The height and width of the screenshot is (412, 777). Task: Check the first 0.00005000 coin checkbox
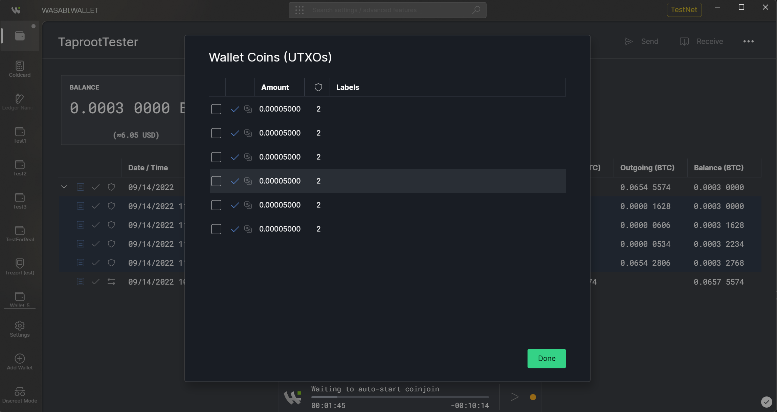coord(216,109)
